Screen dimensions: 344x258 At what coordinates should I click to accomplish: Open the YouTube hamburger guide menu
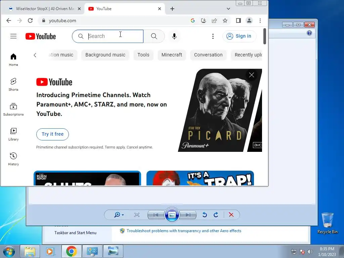pyautogui.click(x=13, y=36)
